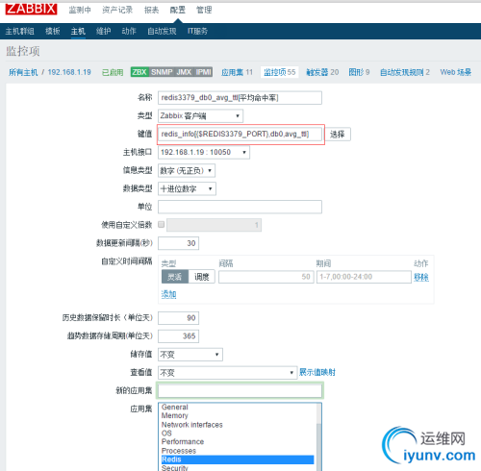Select Redis in 应用集 list
481x471 pixels.
(238, 459)
